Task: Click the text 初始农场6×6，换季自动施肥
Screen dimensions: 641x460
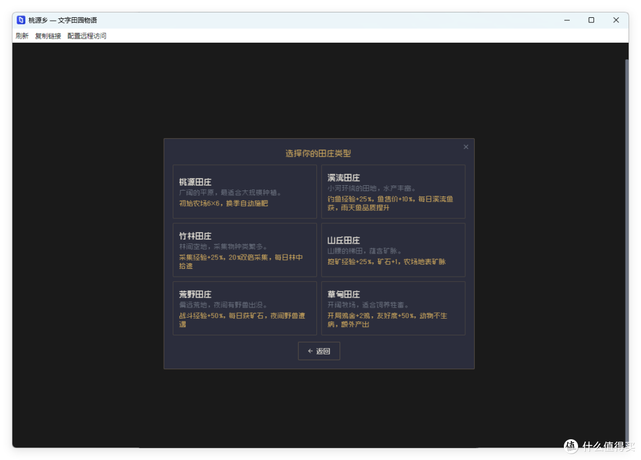Action: [x=223, y=203]
